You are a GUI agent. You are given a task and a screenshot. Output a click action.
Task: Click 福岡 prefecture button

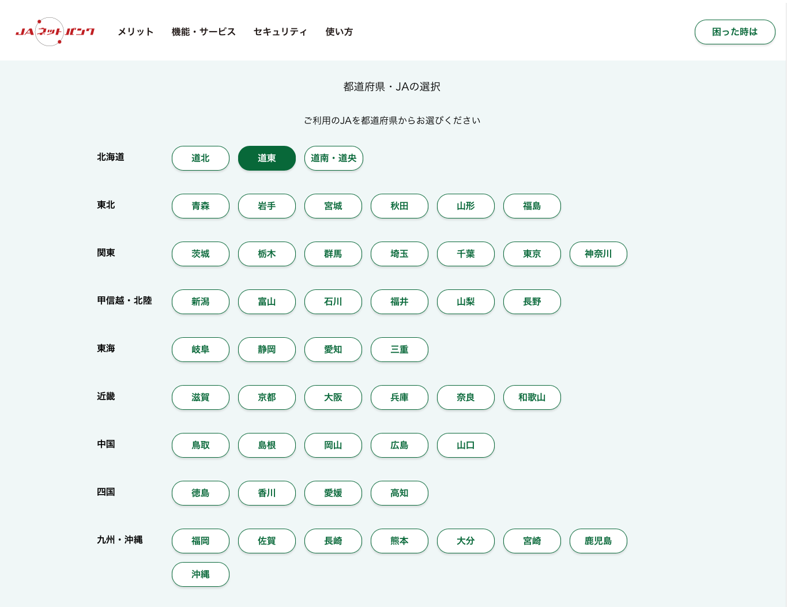coord(201,541)
